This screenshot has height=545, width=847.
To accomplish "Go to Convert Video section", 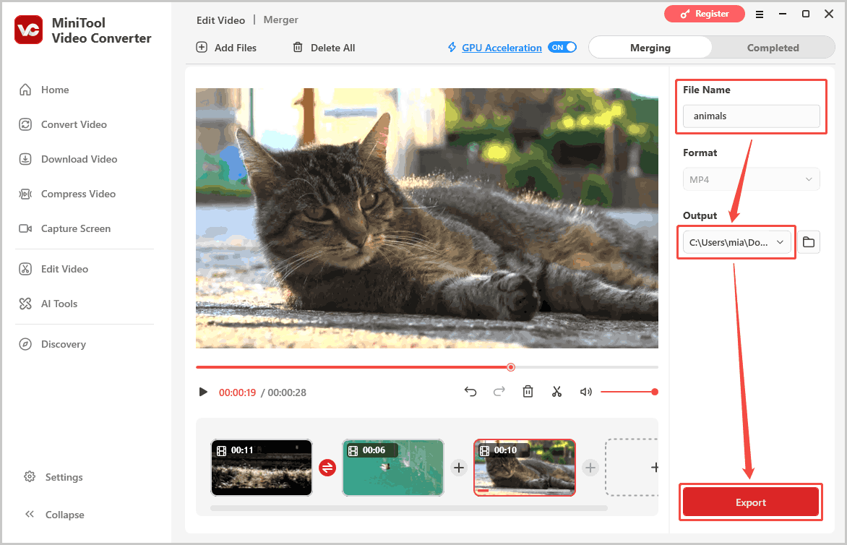I will [x=63, y=124].
